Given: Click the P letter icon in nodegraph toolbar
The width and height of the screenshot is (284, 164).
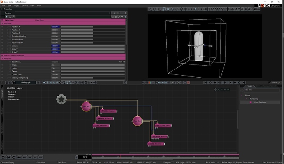Looking at the screenshot, I should tap(57, 83).
